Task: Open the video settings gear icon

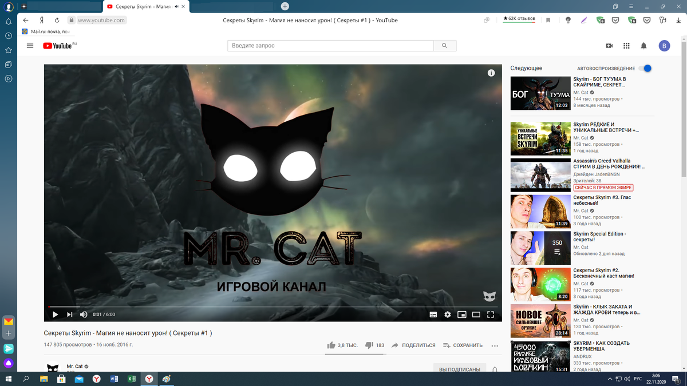Action: coord(447,314)
